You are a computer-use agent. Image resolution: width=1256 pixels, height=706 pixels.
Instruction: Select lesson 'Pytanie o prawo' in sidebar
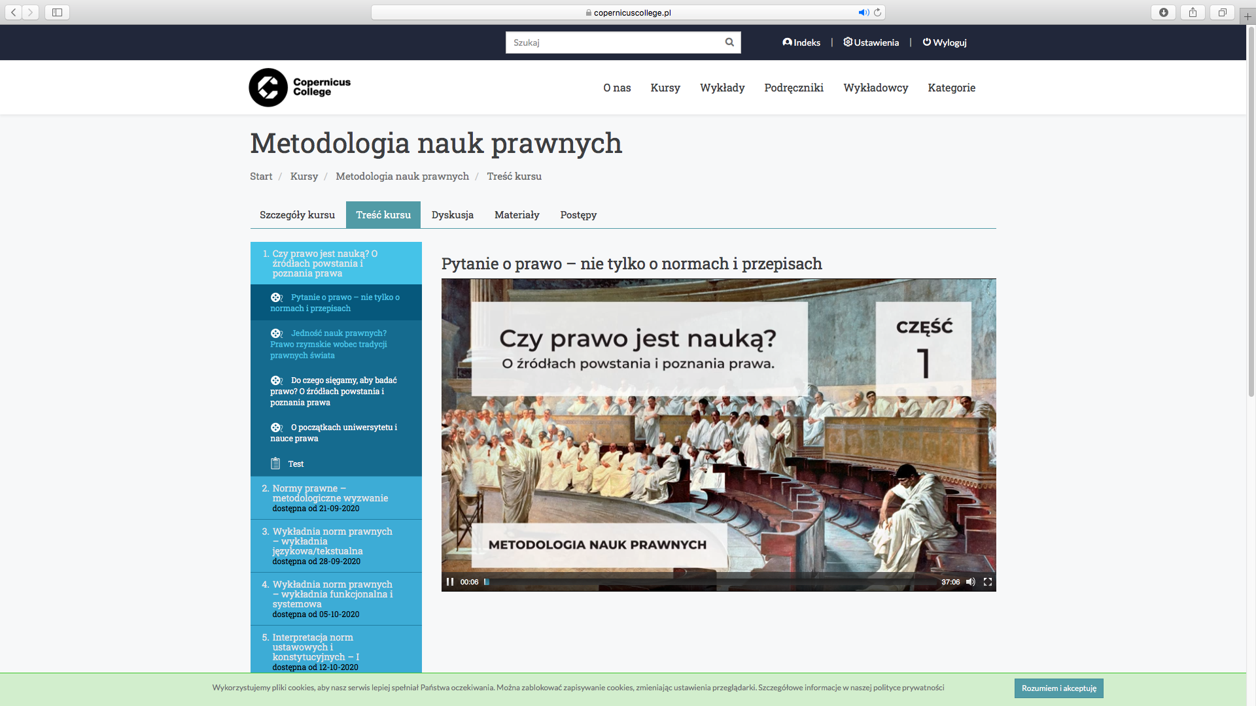336,302
